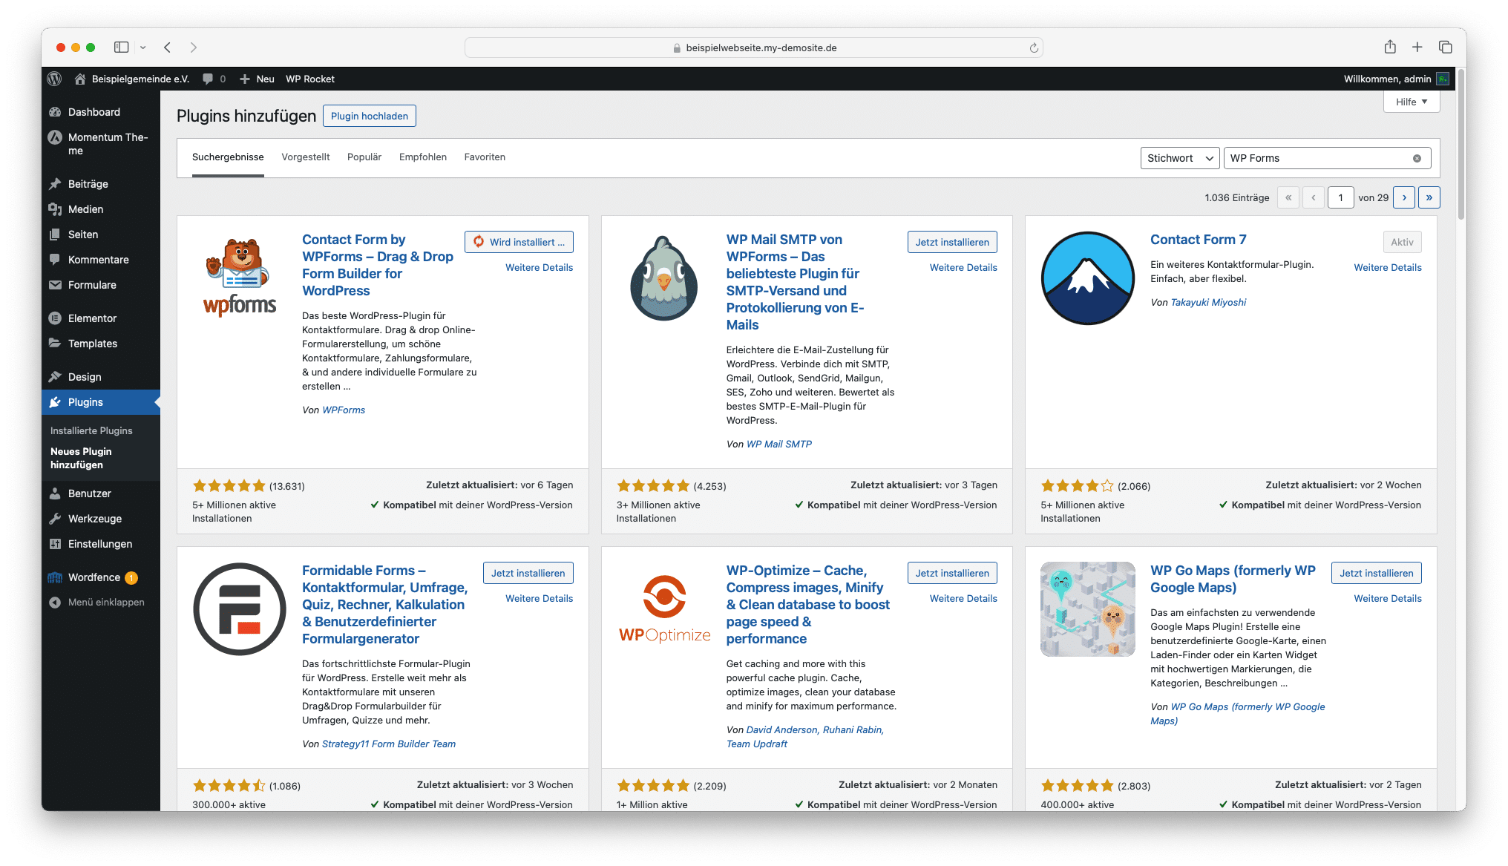Open the comments bubble in admin bar
Viewport: 1508px width, 866px height.
[208, 79]
